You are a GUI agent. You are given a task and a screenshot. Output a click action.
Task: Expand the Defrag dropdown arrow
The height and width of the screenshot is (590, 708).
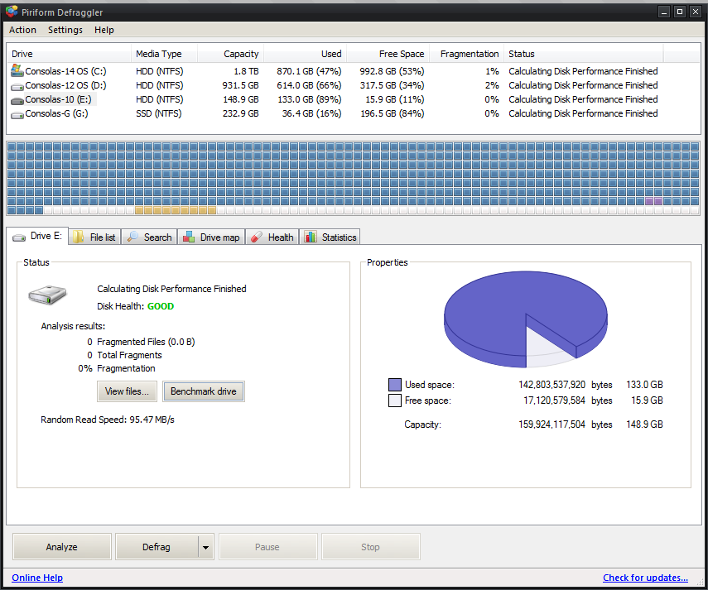206,547
